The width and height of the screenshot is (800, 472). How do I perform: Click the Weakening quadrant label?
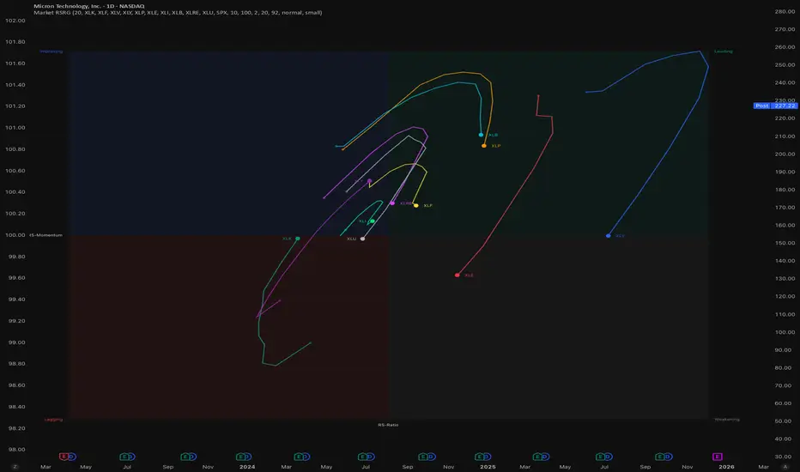[726, 420]
